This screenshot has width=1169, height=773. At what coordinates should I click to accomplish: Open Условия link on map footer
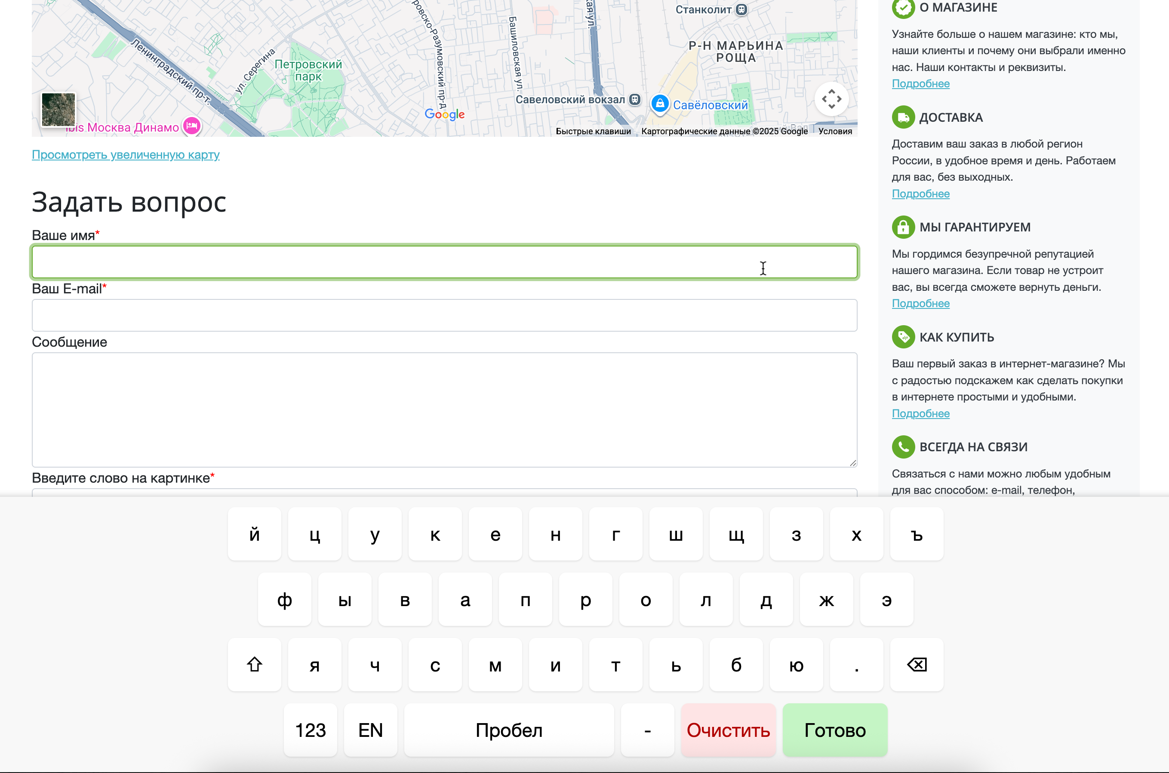click(834, 131)
